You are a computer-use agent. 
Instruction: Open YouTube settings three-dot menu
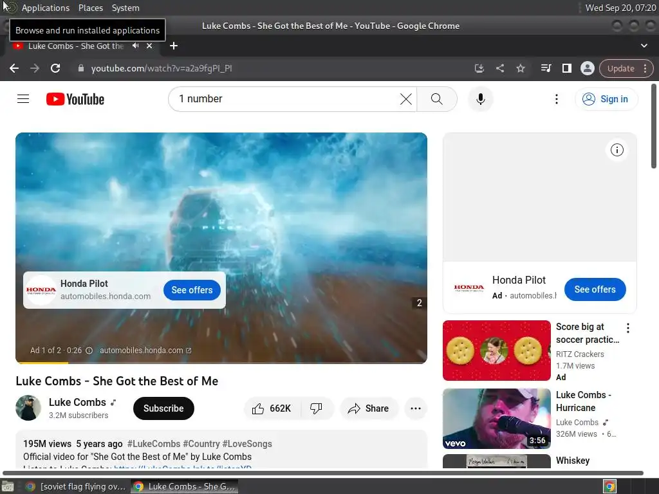[557, 99]
